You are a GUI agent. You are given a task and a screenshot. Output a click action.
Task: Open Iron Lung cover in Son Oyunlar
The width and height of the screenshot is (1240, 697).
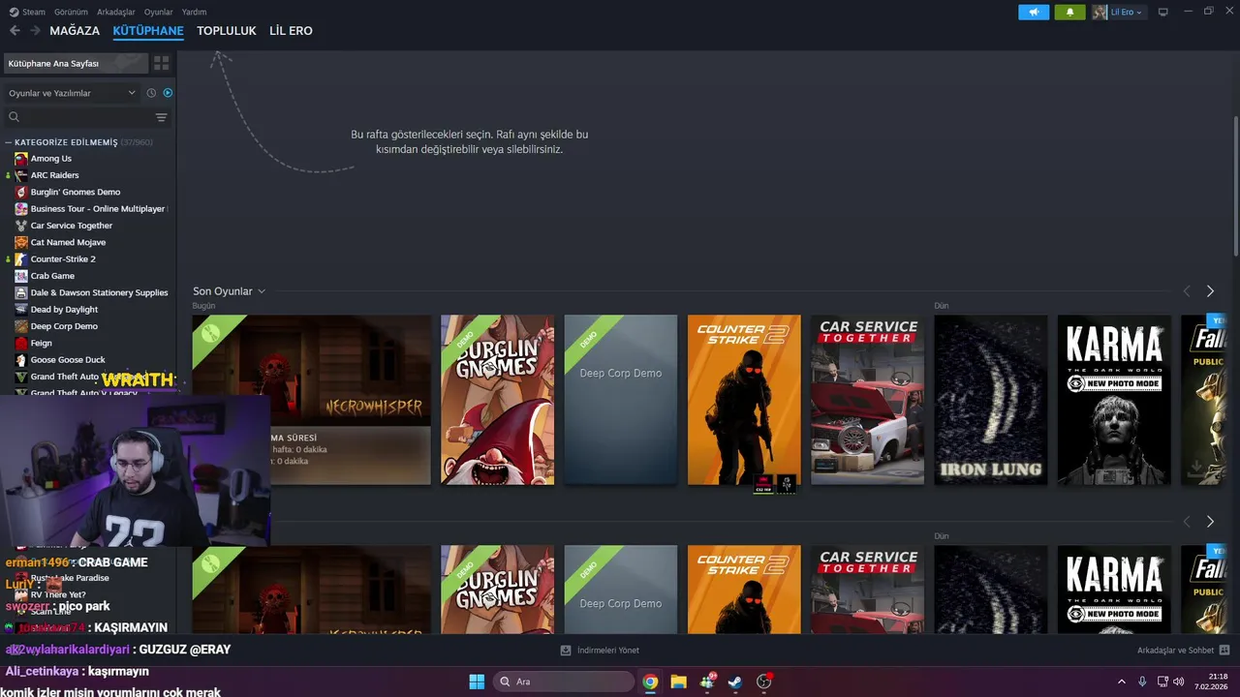click(x=991, y=400)
